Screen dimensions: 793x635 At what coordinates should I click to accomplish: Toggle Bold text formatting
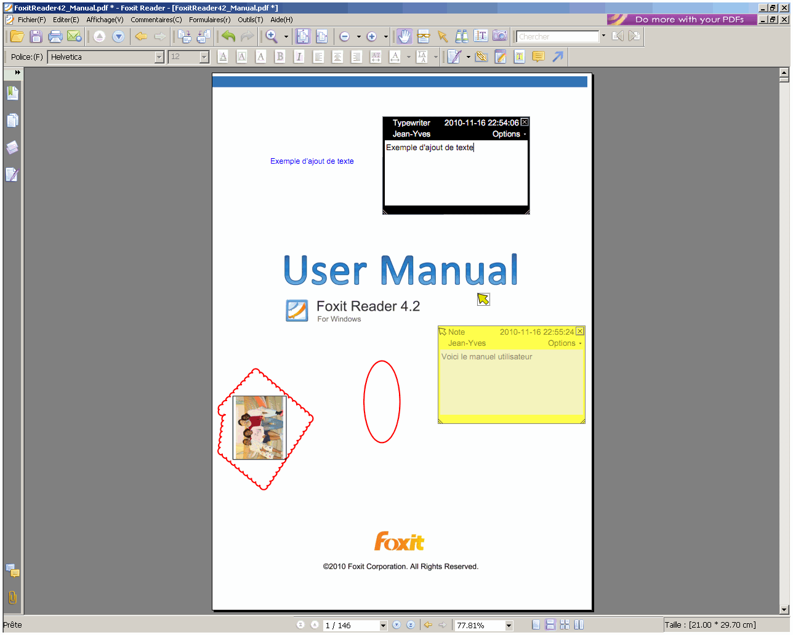280,57
